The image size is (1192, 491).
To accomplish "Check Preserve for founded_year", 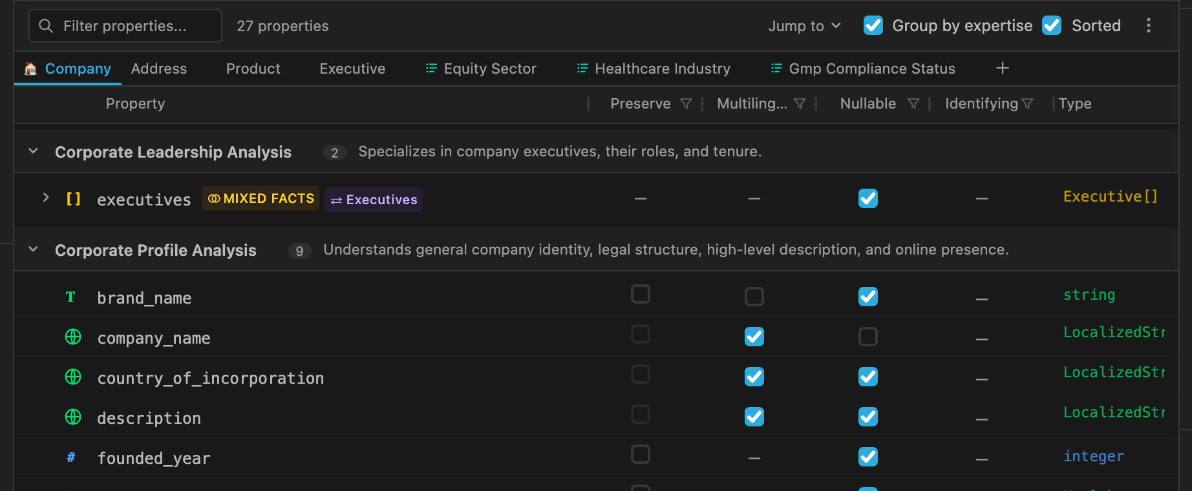I will point(641,454).
